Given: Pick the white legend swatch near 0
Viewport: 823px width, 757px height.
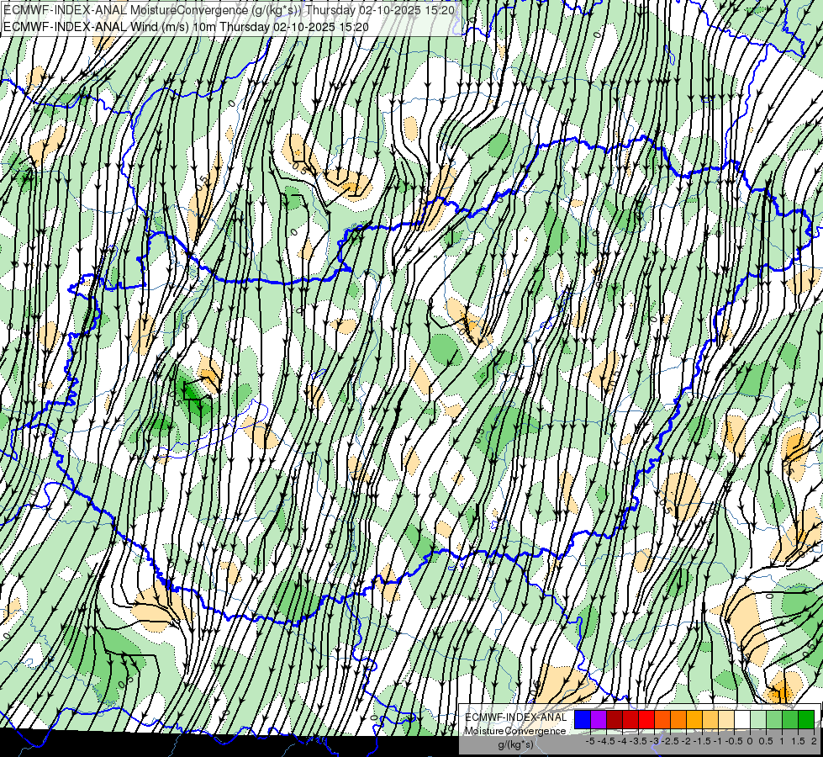Looking at the screenshot, I should pyautogui.click(x=741, y=719).
